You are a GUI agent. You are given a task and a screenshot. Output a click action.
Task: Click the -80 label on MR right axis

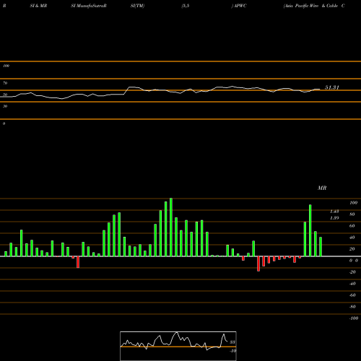[x=352, y=307]
